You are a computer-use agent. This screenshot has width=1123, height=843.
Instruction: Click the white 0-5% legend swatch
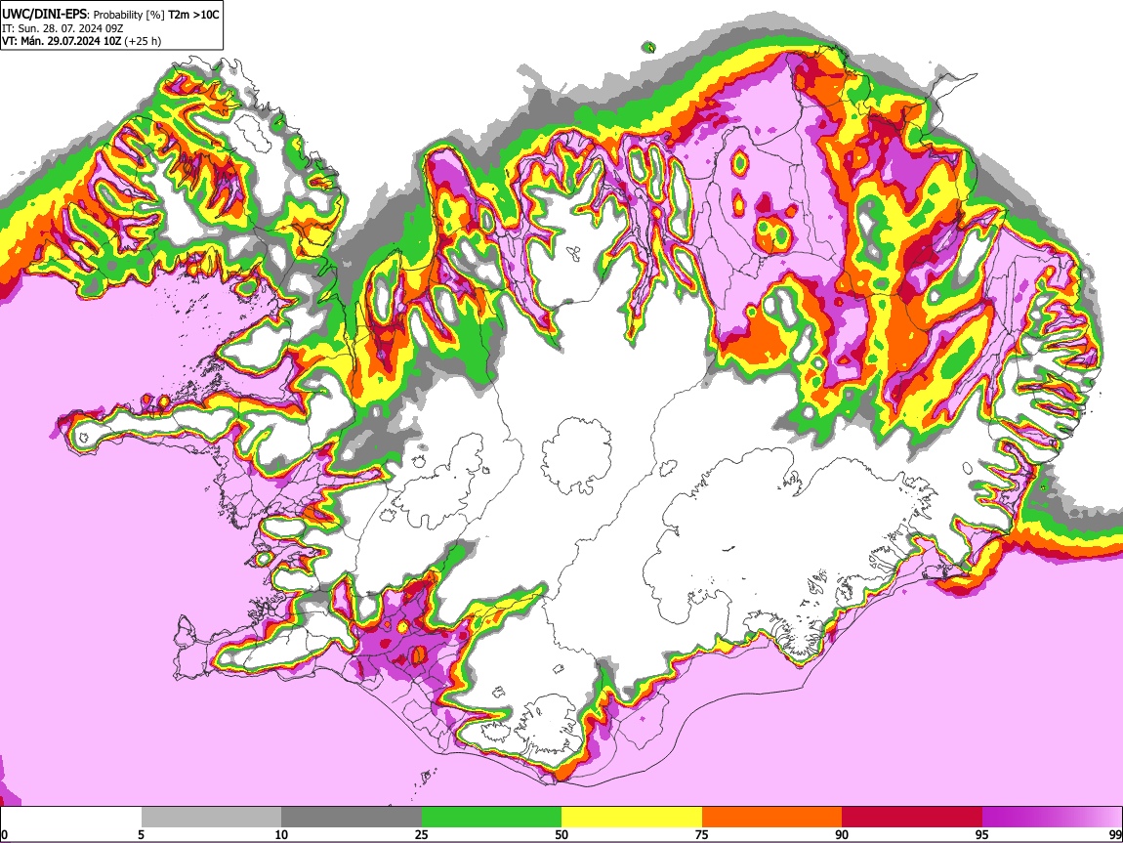click(71, 817)
